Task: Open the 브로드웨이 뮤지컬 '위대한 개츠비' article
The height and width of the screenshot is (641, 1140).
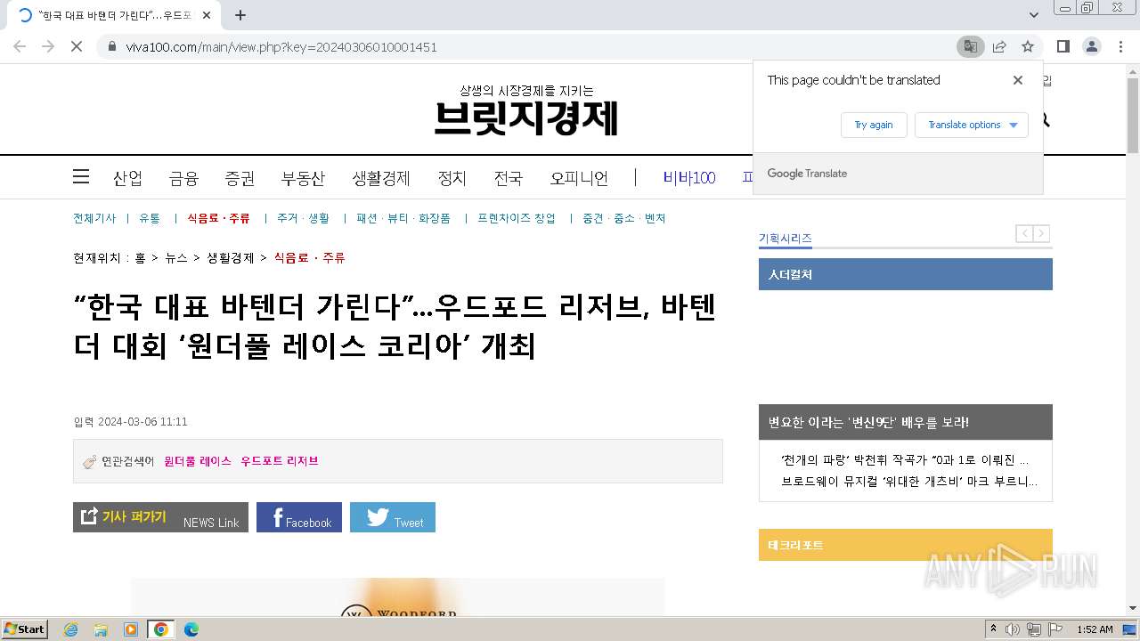Action: (x=909, y=482)
